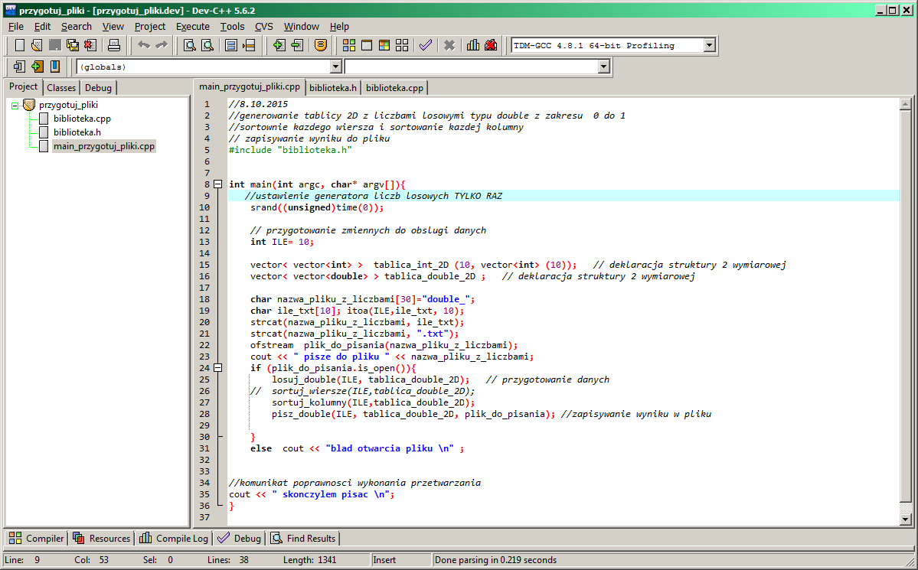Click the Print toolbar icon

(114, 45)
